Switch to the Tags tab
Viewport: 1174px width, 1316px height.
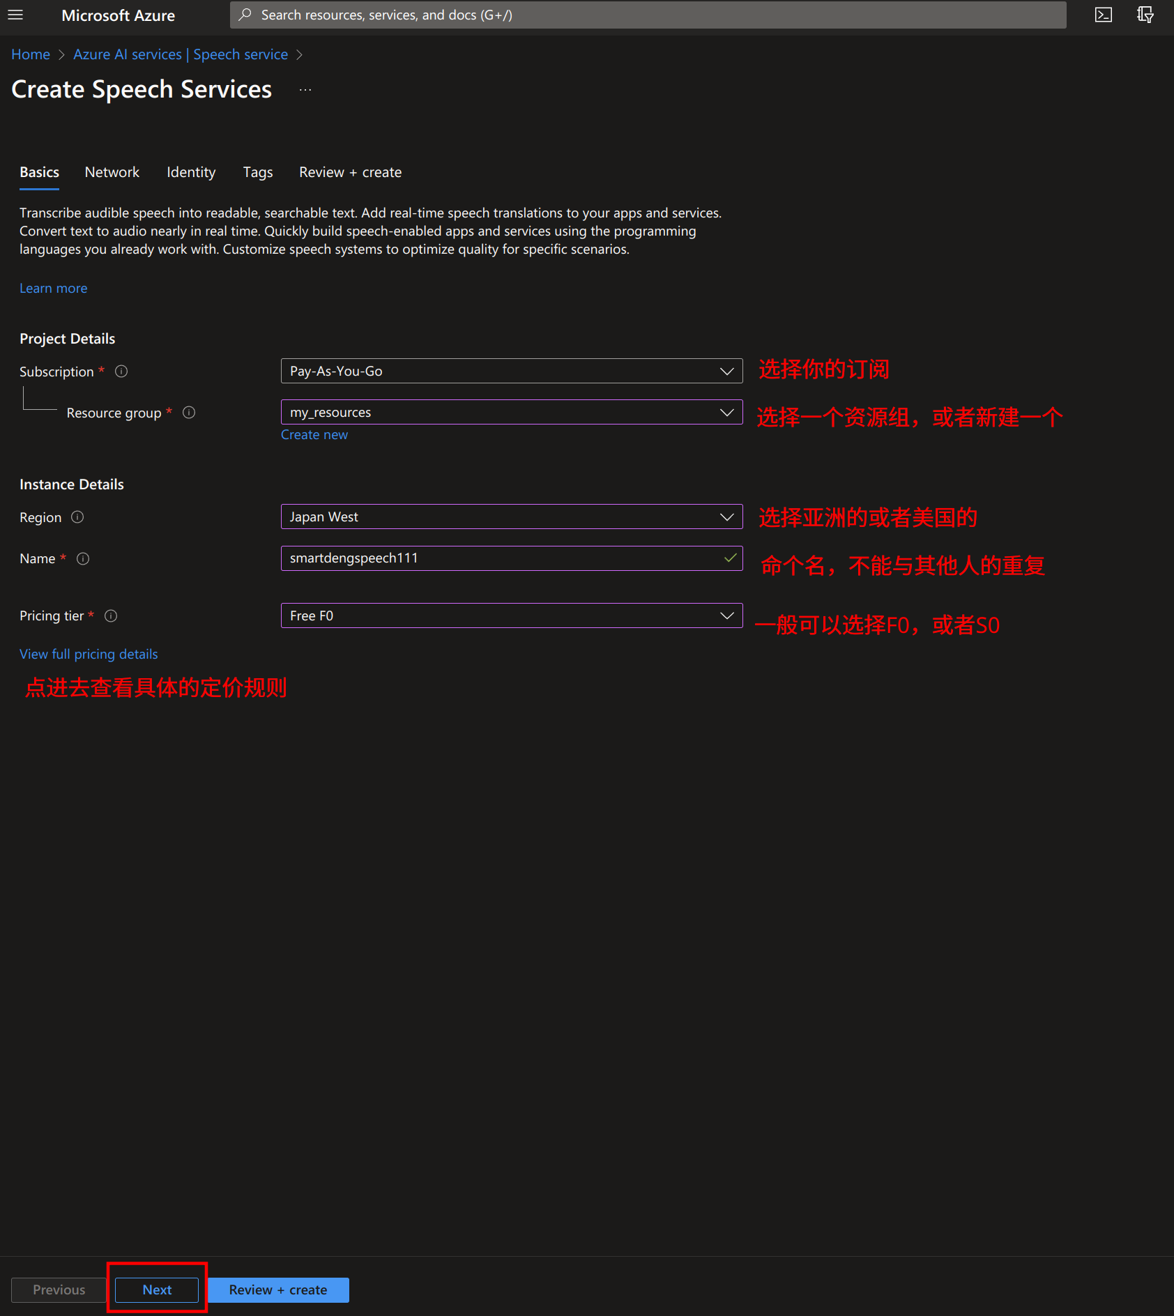click(x=258, y=172)
